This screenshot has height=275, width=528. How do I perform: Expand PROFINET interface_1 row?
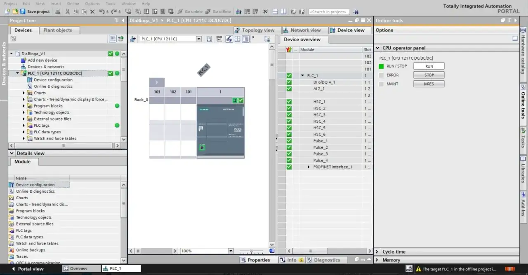pos(309,167)
